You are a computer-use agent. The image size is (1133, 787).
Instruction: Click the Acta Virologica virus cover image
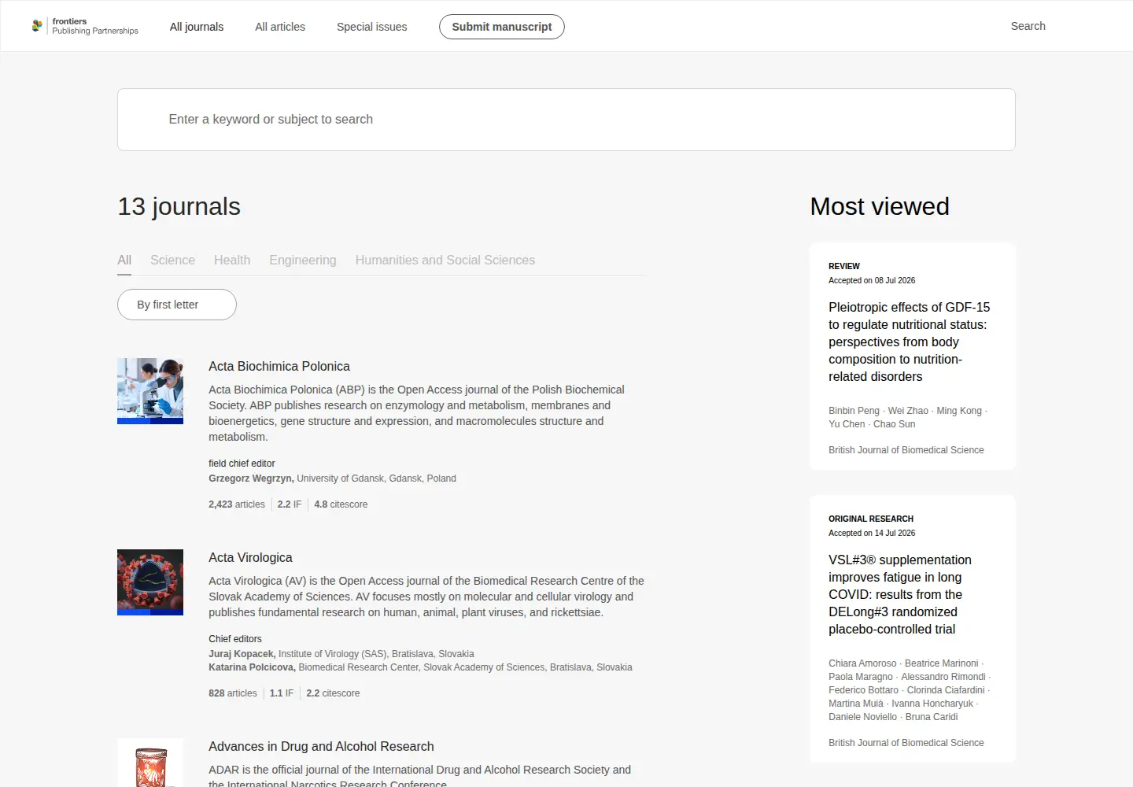pos(150,582)
